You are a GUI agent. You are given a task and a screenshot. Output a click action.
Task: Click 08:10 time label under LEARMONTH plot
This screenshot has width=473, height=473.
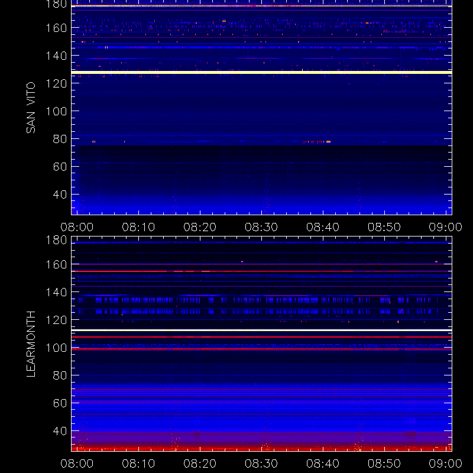[138, 464]
